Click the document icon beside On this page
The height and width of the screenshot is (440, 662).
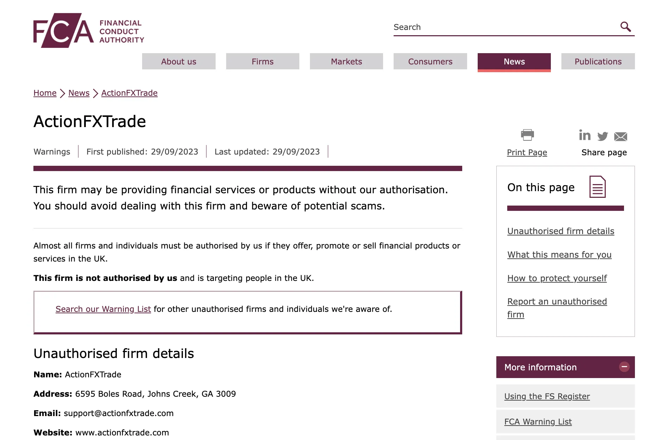pos(597,187)
